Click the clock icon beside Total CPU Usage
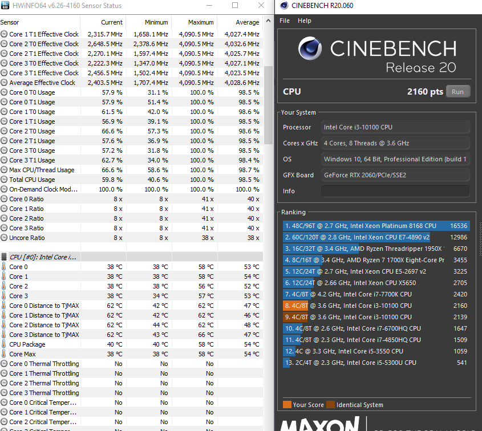 (x=5, y=180)
